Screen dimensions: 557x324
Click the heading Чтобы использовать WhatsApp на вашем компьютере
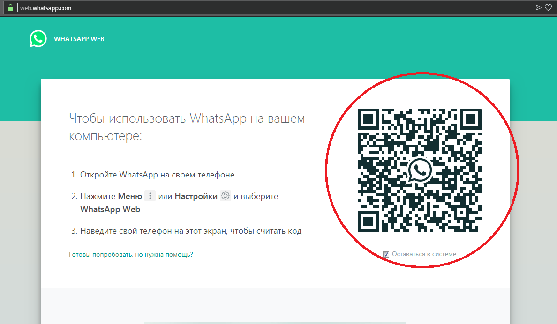(187, 127)
